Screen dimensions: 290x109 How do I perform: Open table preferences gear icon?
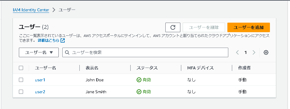coord(266,52)
